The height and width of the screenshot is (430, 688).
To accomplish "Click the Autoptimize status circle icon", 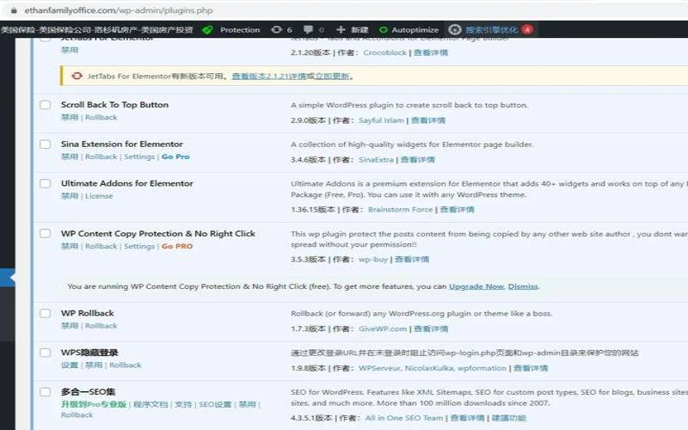I will coord(383,29).
